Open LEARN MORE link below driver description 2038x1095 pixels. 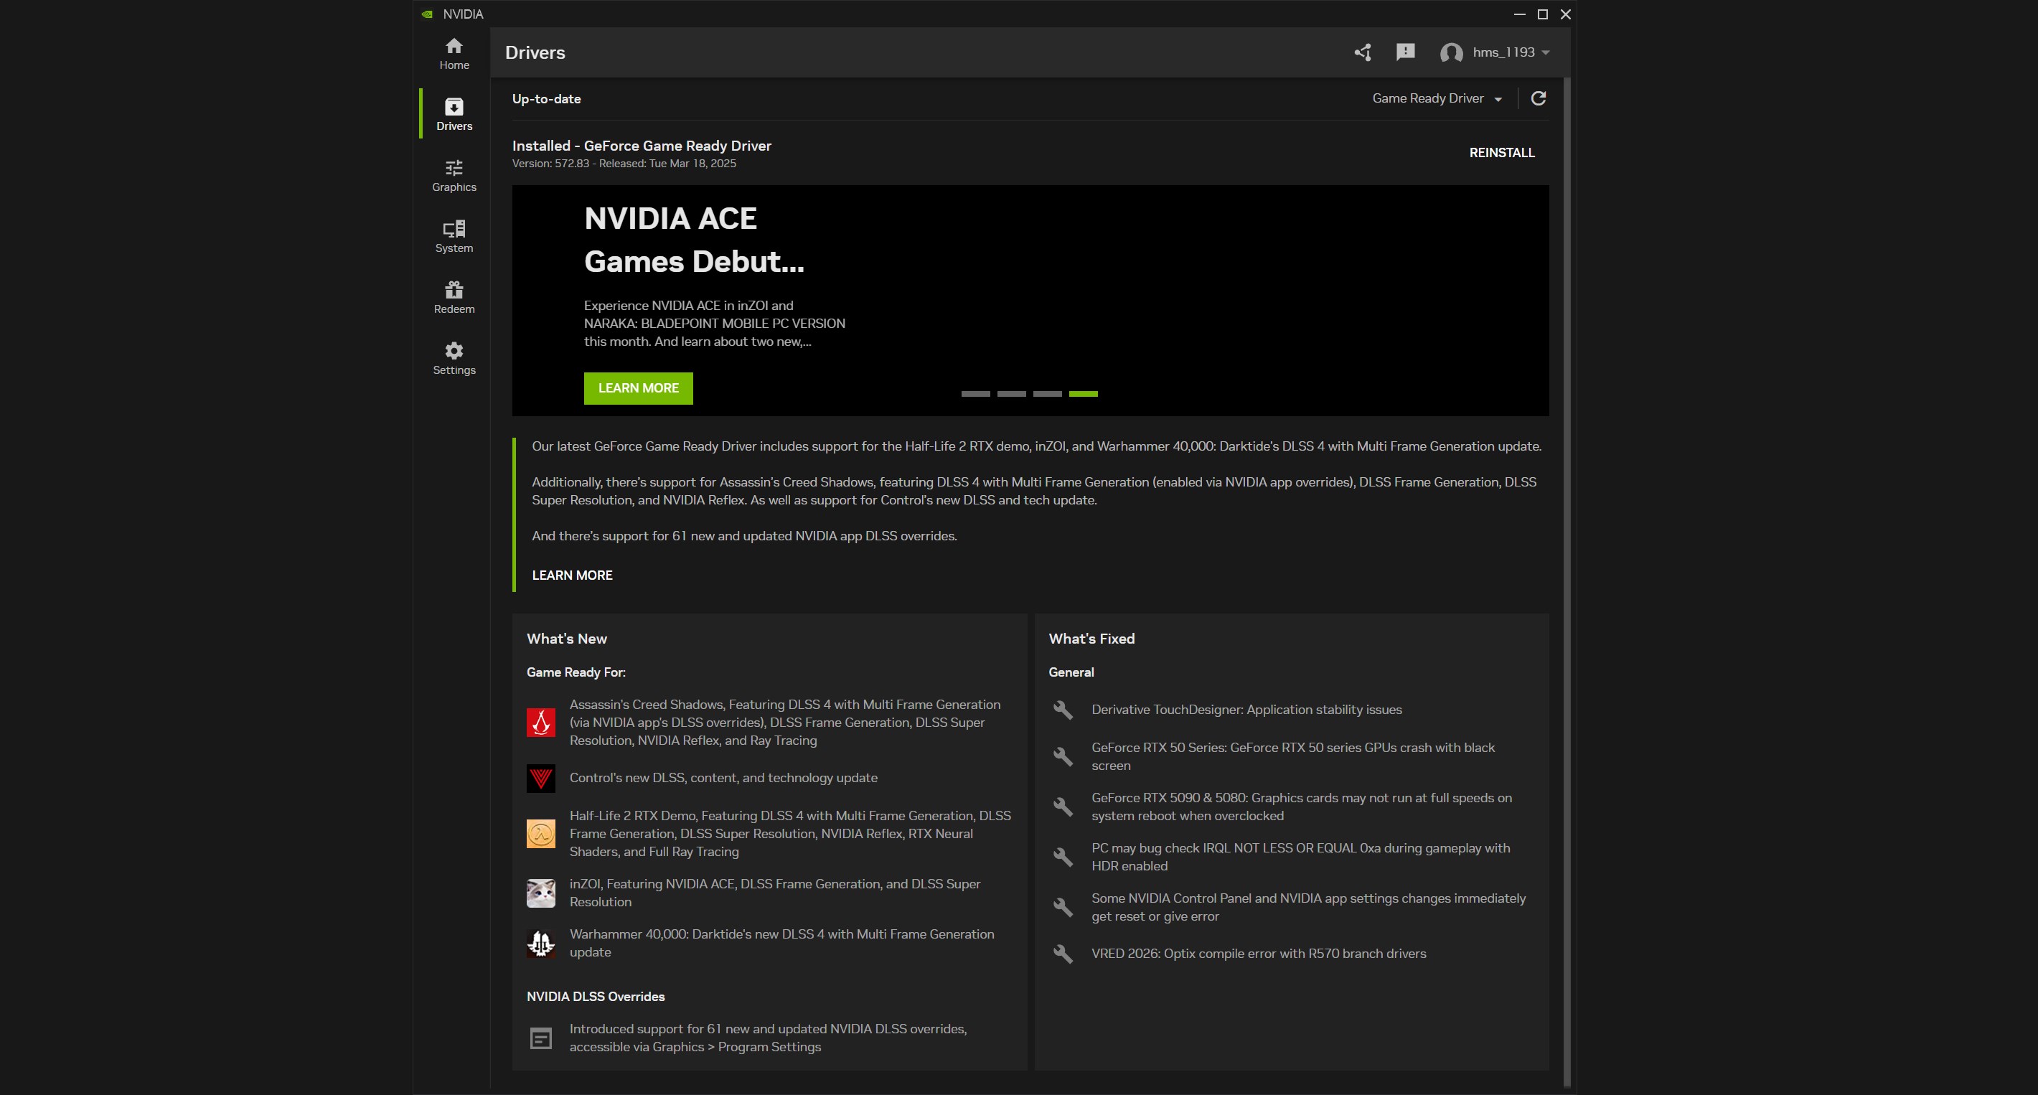coord(572,575)
